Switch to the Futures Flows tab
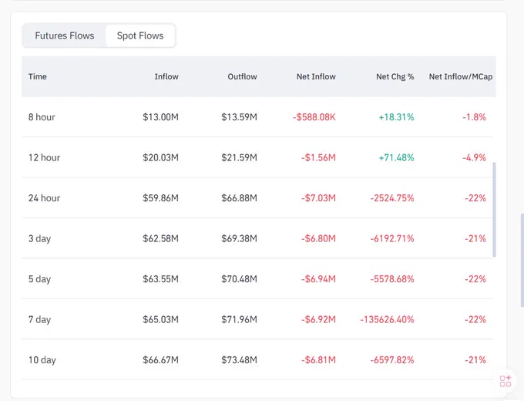 click(x=65, y=35)
